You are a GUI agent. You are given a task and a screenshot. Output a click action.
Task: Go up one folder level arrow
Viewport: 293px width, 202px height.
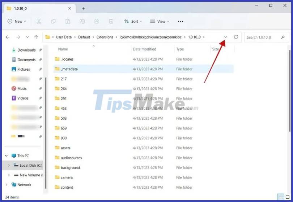tap(36, 37)
